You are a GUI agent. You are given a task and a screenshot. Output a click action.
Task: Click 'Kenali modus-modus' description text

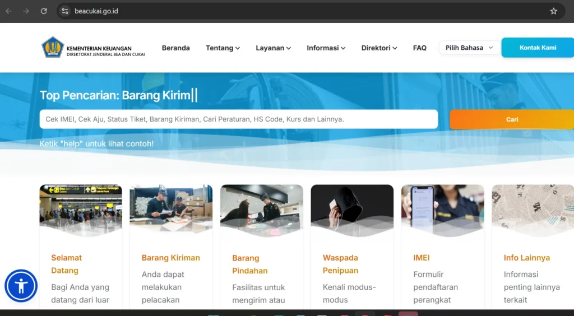(349, 294)
